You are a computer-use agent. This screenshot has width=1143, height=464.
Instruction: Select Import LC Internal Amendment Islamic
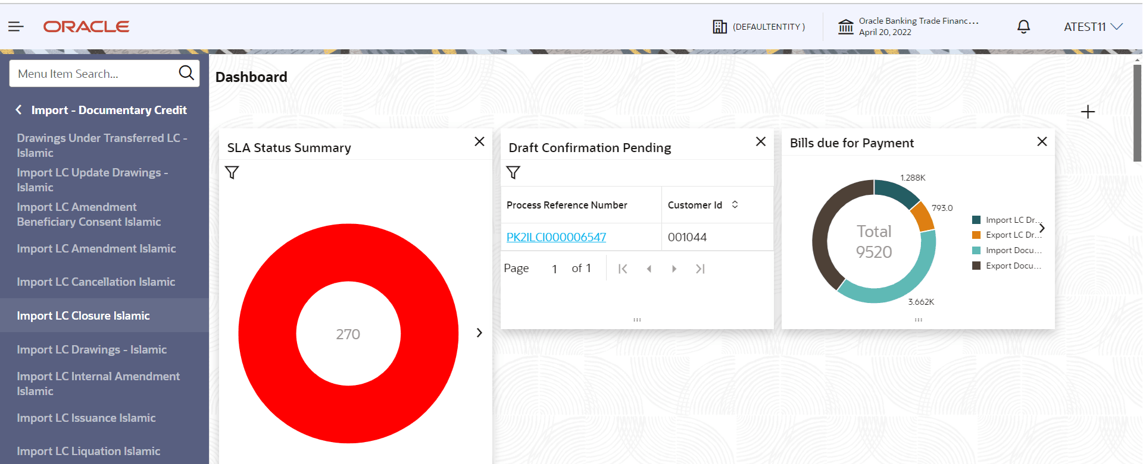coord(98,384)
